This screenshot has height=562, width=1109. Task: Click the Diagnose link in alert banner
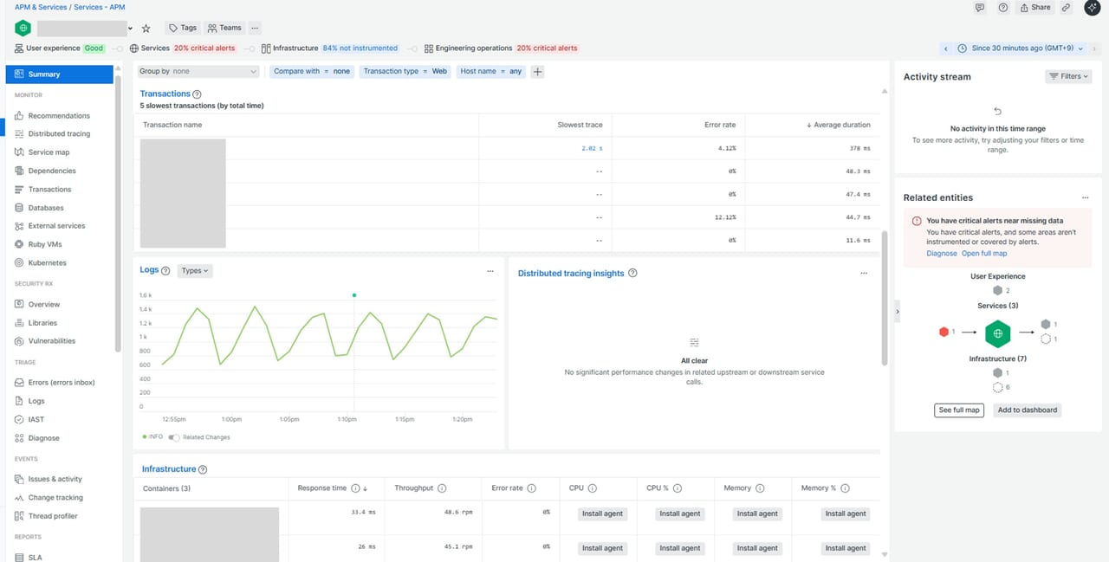click(941, 254)
